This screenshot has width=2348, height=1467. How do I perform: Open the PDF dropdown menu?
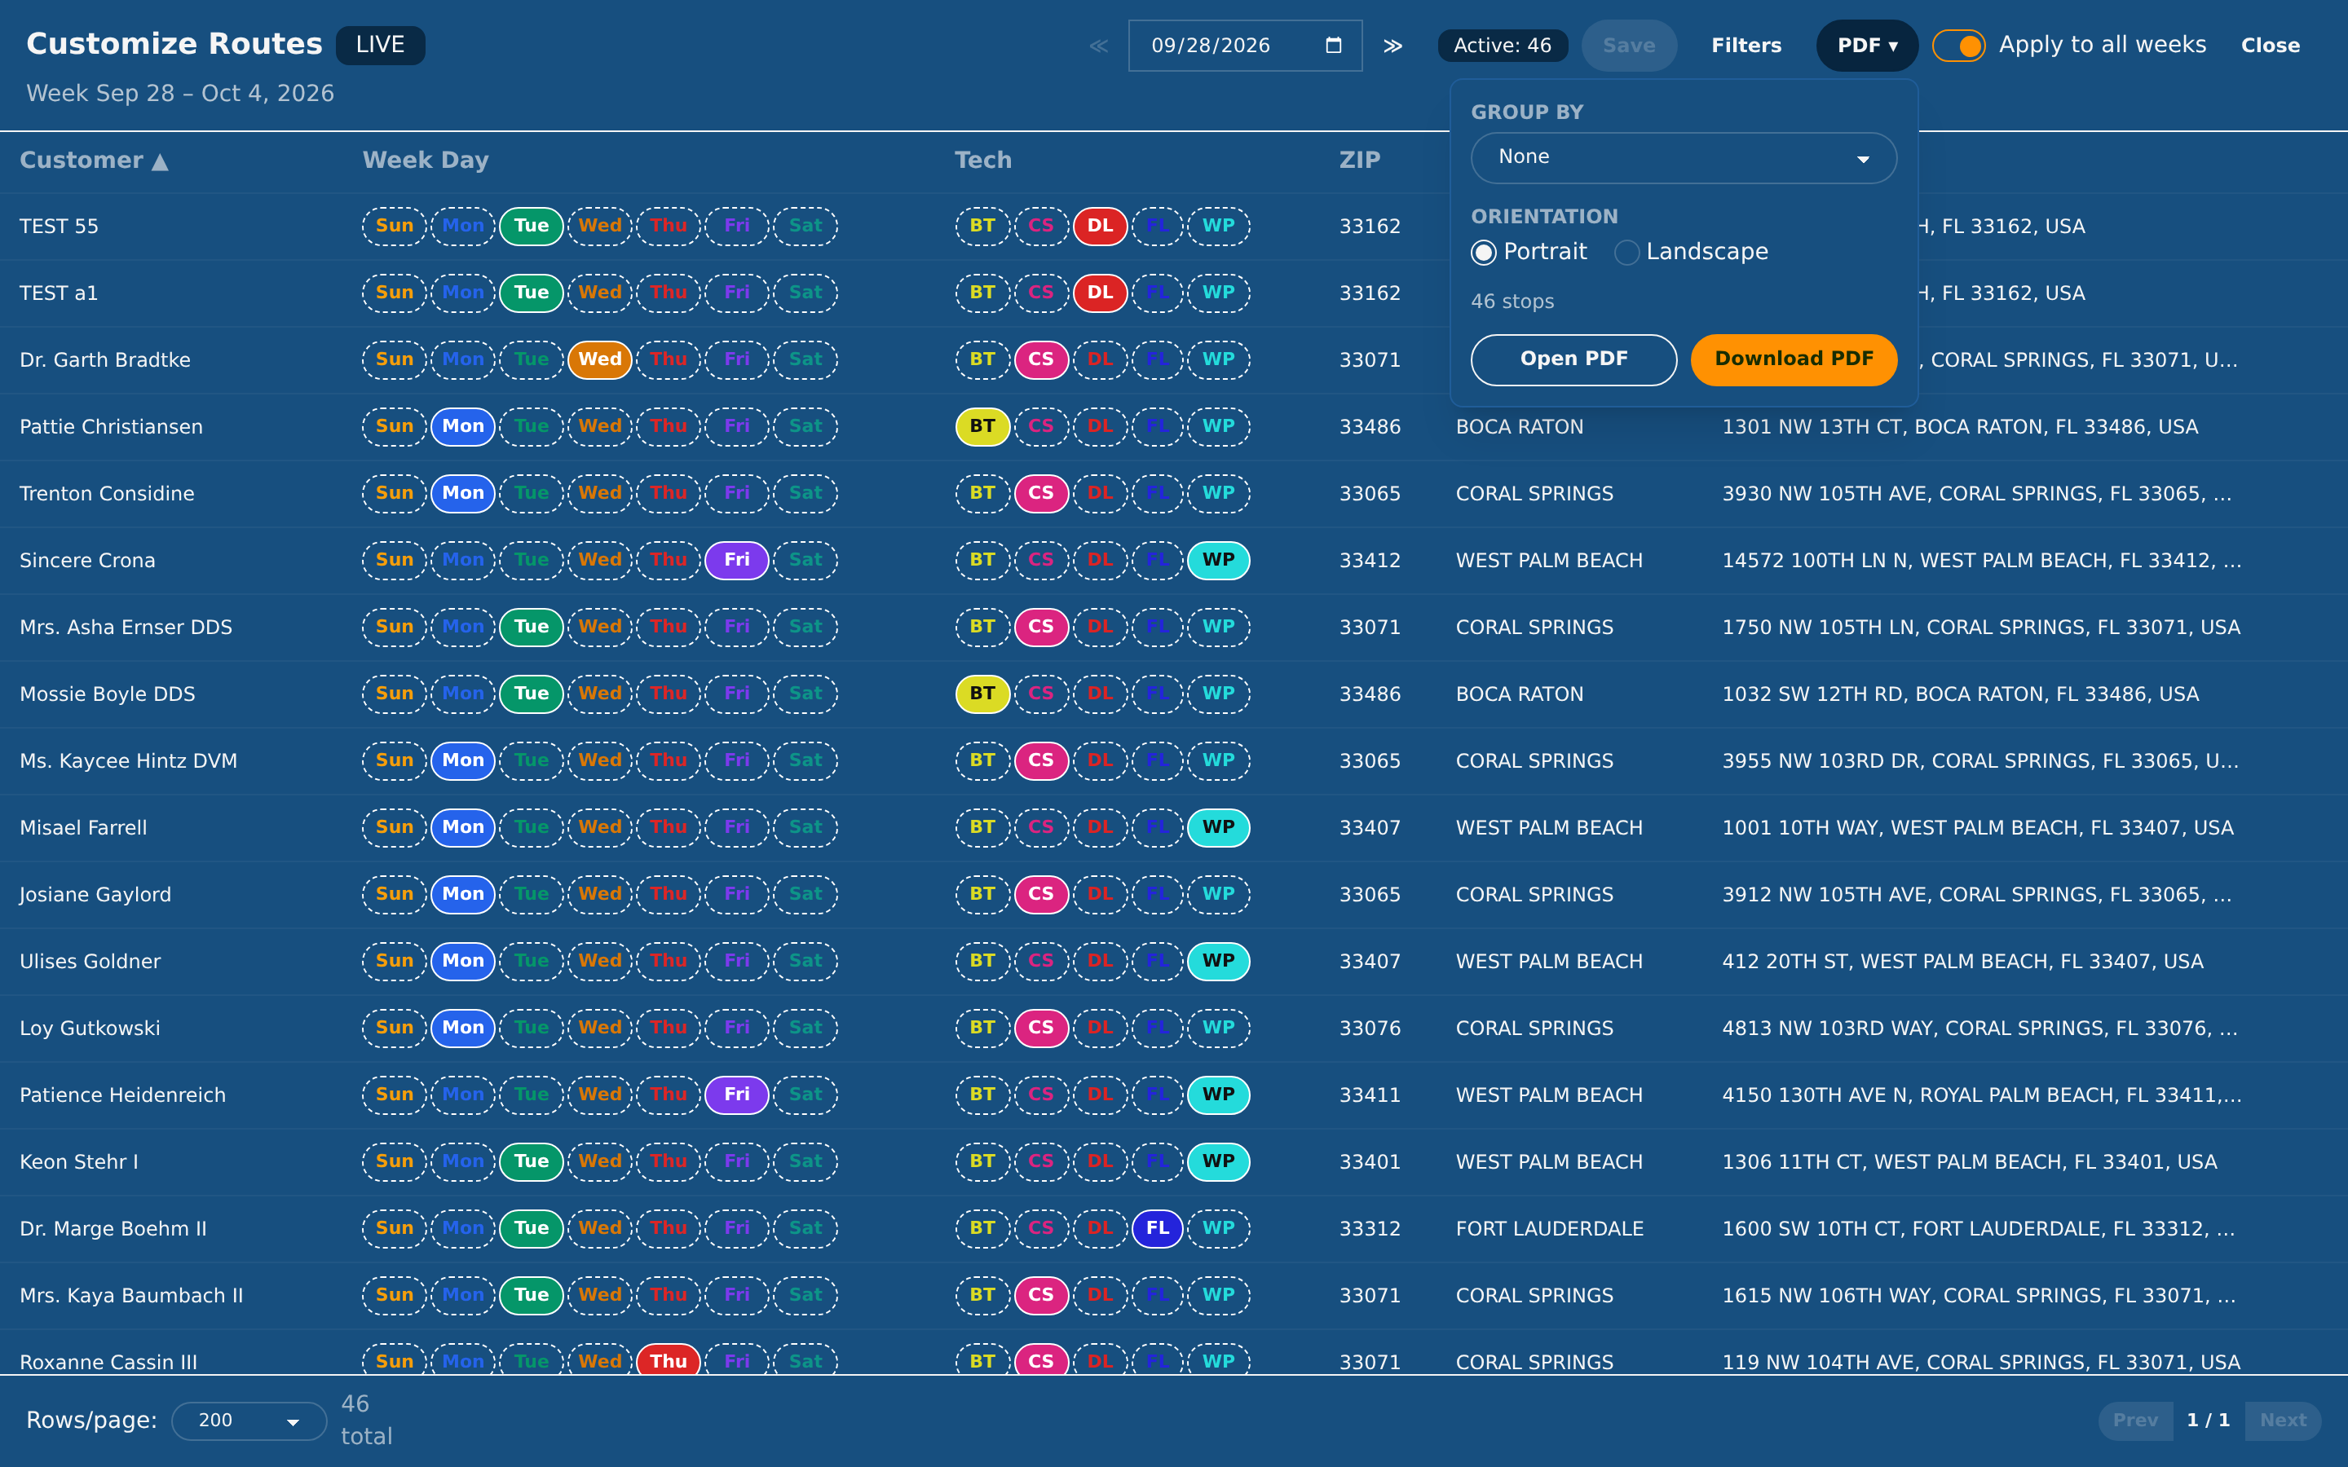click(1867, 46)
